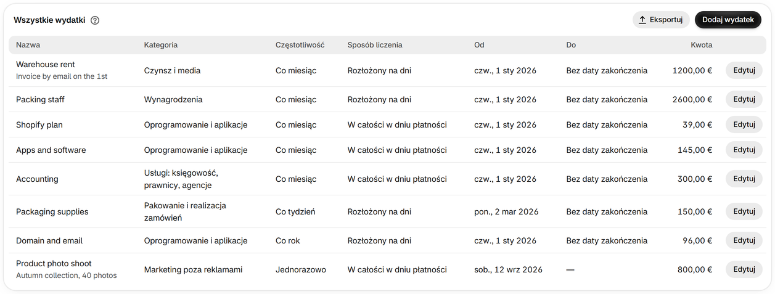Add a new expense with Dodaj wydatek
The height and width of the screenshot is (294, 775).
pyautogui.click(x=728, y=20)
